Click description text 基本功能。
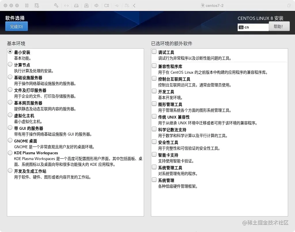 22,58
